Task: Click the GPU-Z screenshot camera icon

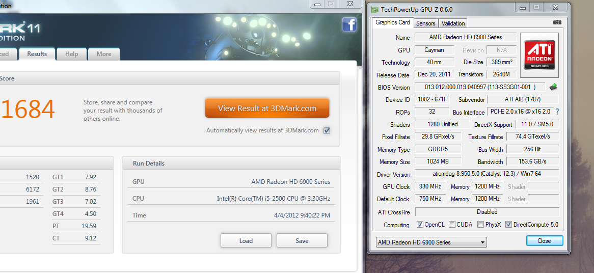Action: tap(557, 22)
